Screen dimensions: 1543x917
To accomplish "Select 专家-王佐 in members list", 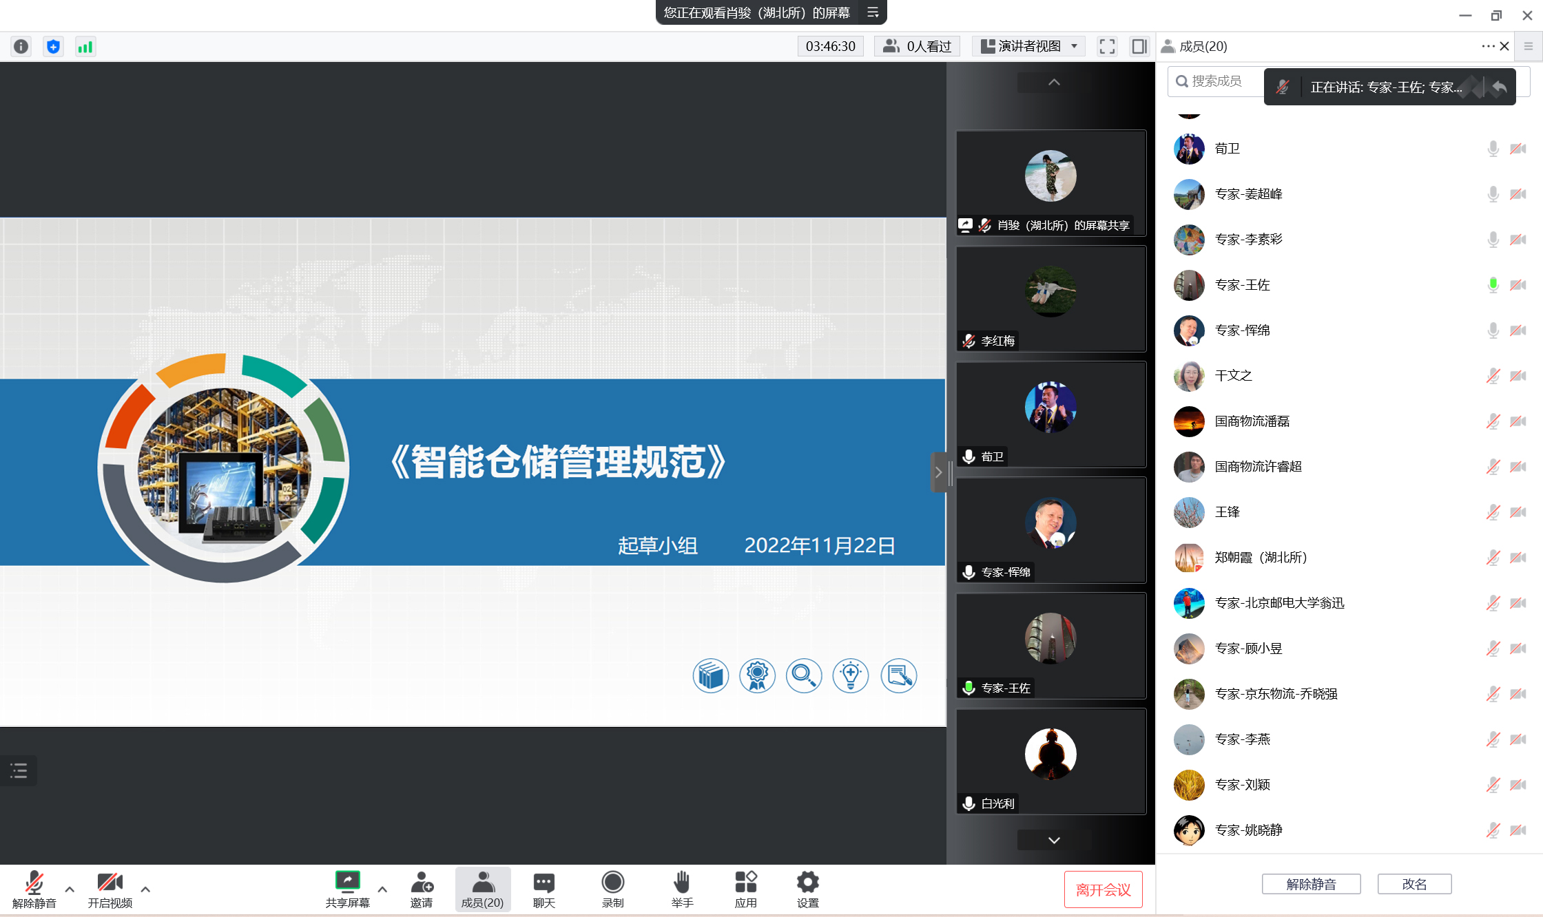I will 1242,285.
